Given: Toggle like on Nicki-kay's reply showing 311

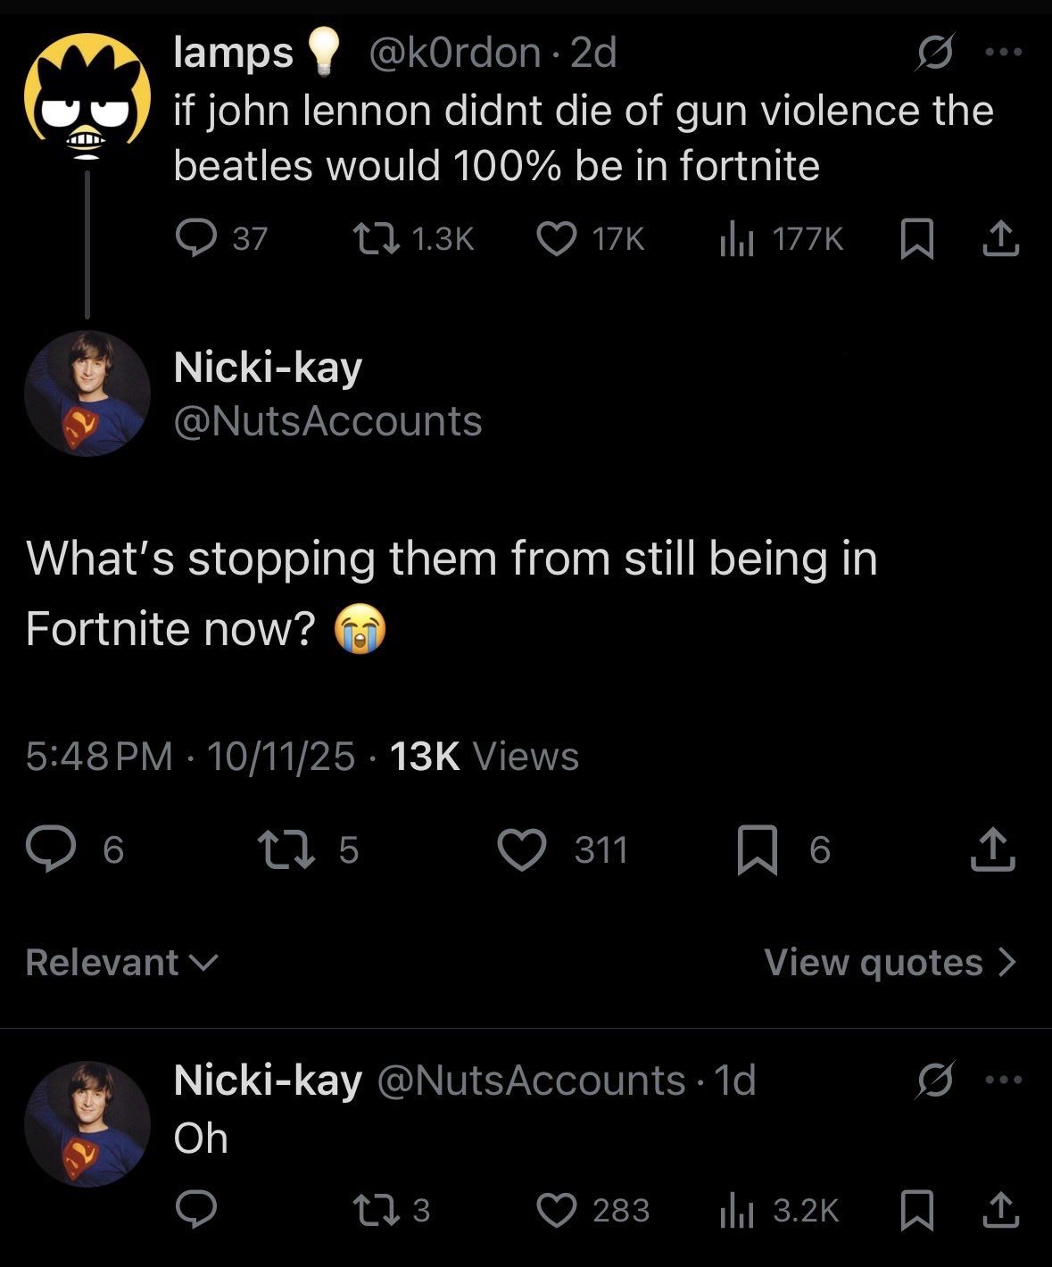Looking at the screenshot, I should tap(526, 850).
